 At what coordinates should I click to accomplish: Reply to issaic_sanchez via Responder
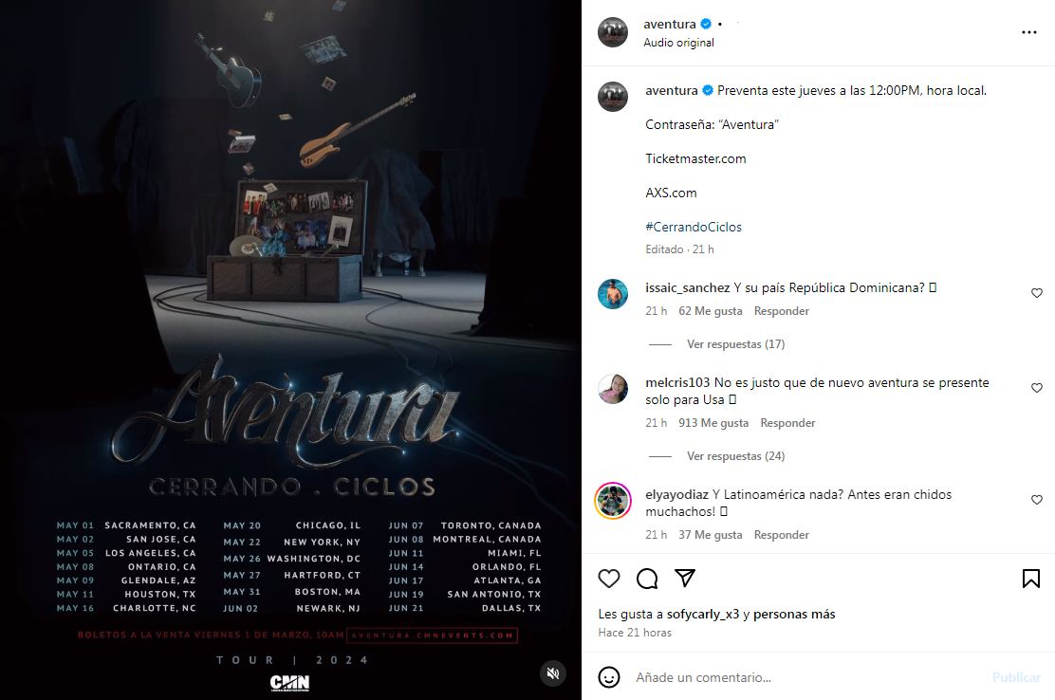tap(781, 311)
